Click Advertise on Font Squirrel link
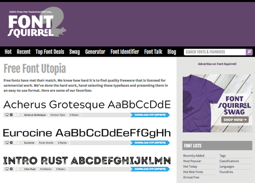Image resolution: width=255 pixels, height=183 pixels. click(217, 64)
